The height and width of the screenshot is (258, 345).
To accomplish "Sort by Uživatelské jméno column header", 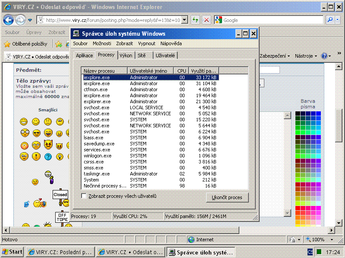I will tap(151, 71).
